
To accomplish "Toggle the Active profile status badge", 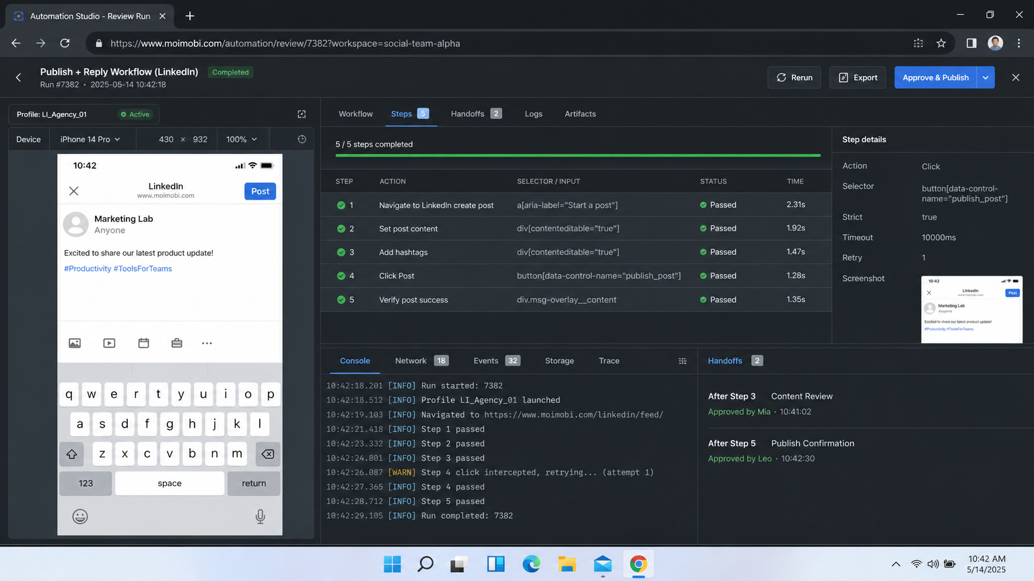I will (135, 114).
